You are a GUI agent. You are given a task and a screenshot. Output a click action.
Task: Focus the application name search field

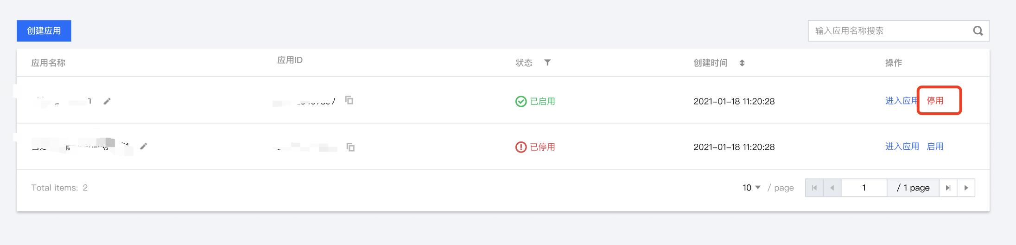pos(890,31)
